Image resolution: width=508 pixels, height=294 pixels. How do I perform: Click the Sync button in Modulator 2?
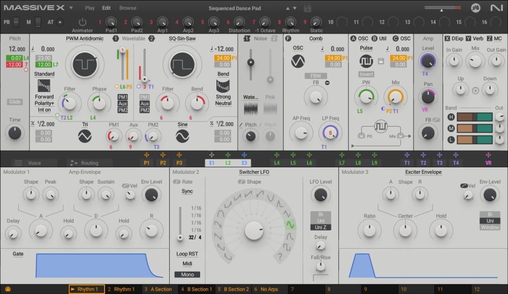(x=187, y=191)
